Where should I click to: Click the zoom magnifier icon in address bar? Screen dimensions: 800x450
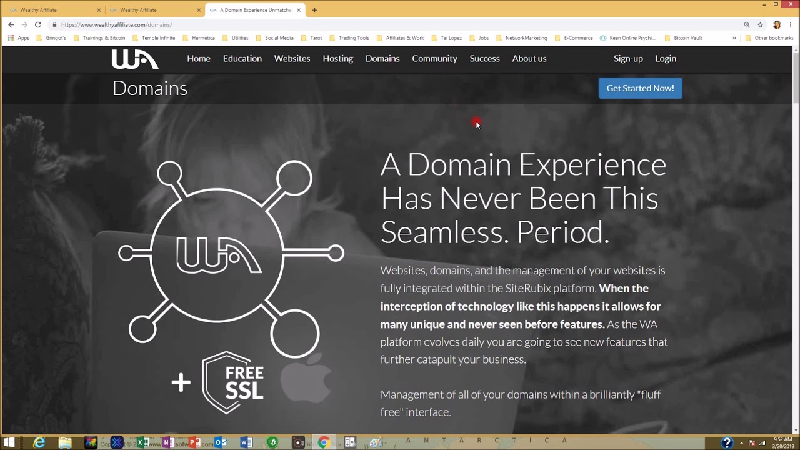(746, 25)
